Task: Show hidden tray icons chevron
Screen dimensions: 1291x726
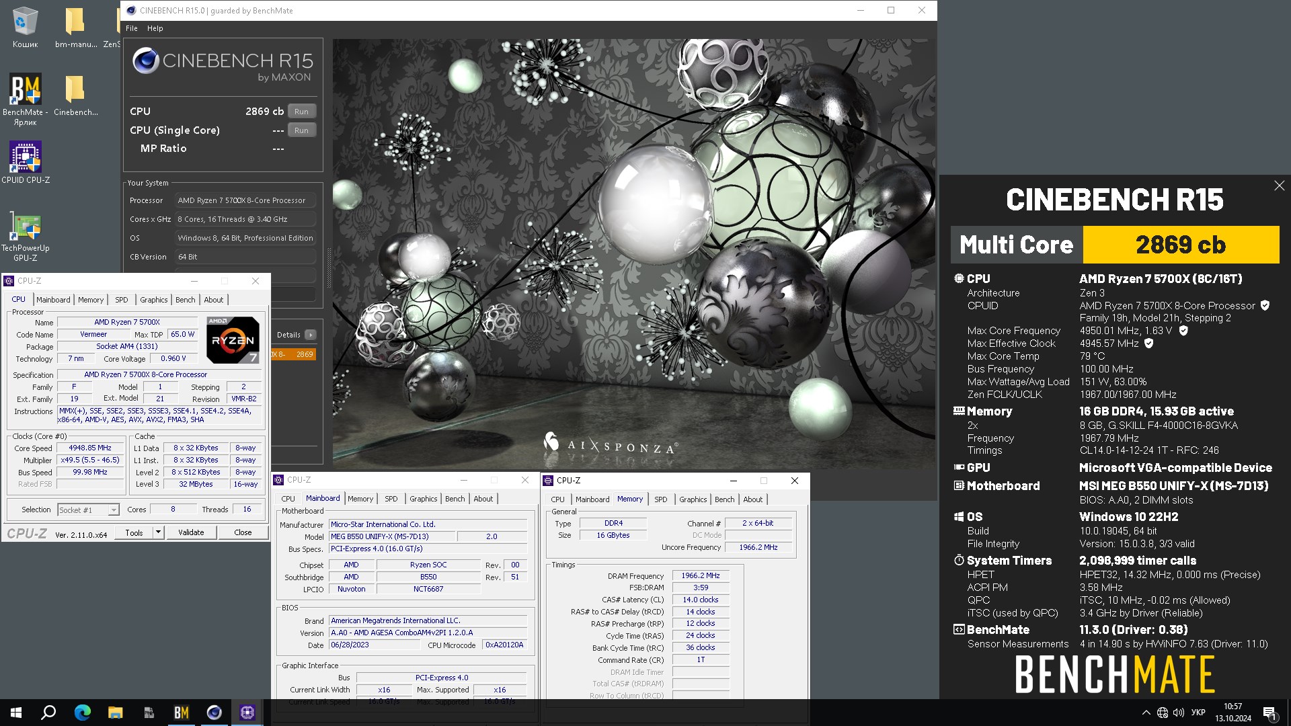Action: [x=1146, y=713]
